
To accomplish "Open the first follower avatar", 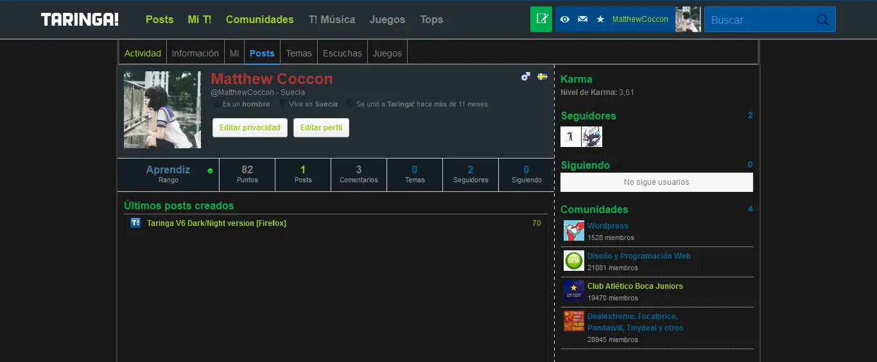I will [571, 137].
